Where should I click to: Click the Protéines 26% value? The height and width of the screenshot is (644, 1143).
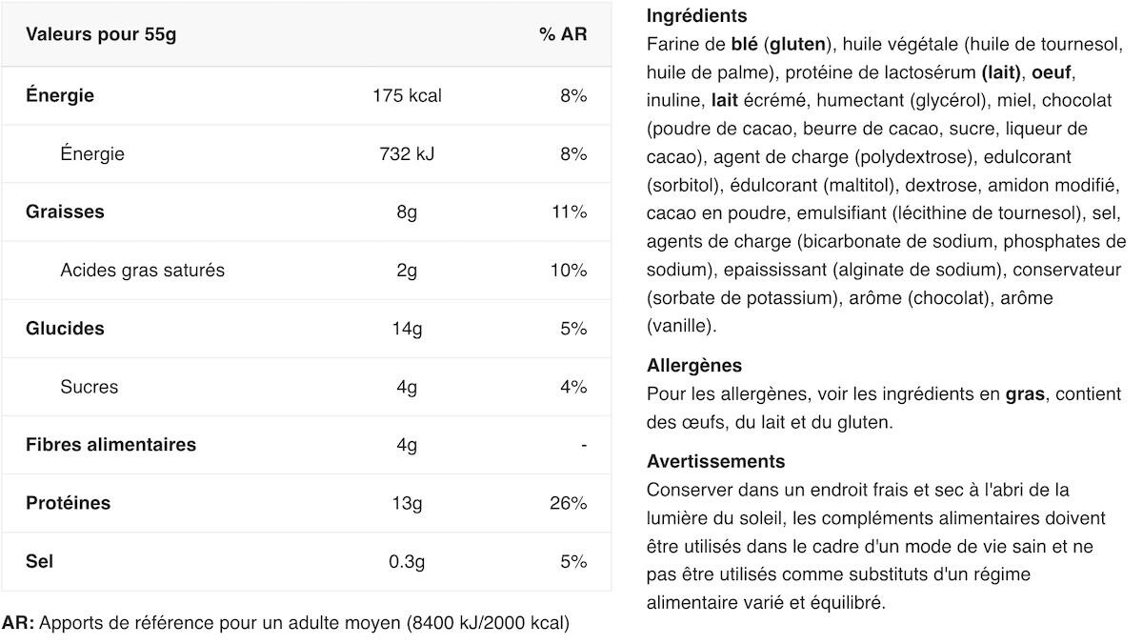569,503
